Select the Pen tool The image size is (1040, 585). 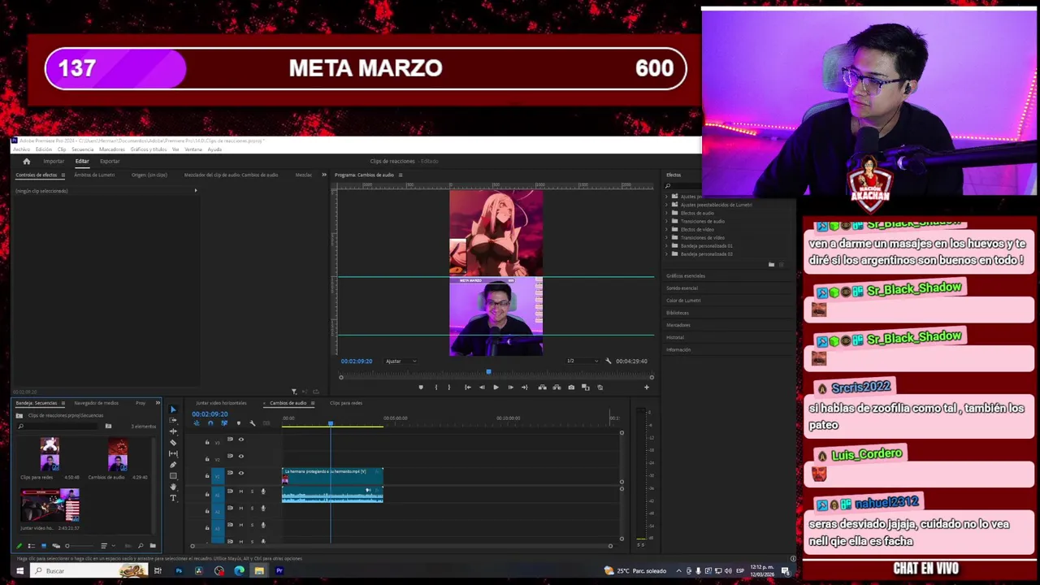coord(173,465)
